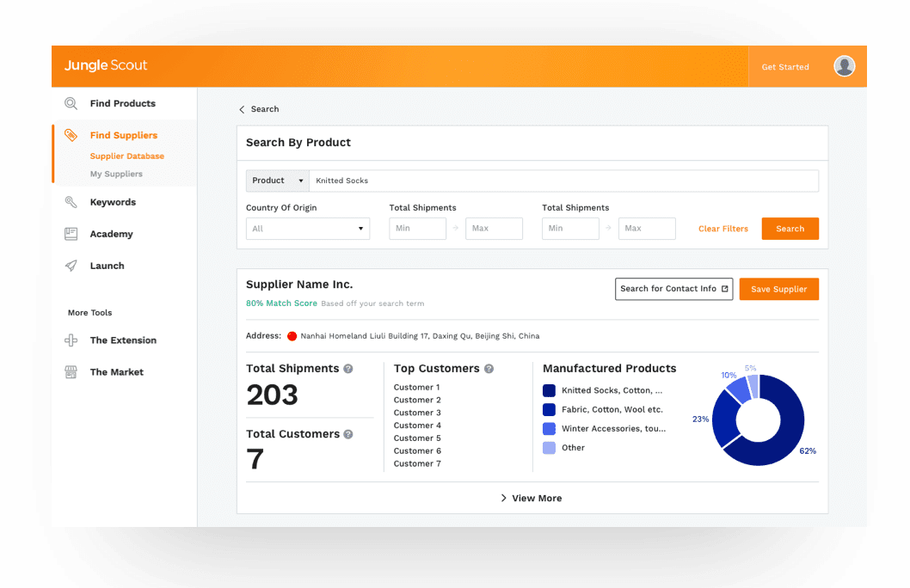This screenshot has width=910, height=588.
Task: Open Academy section
Action: (x=112, y=234)
